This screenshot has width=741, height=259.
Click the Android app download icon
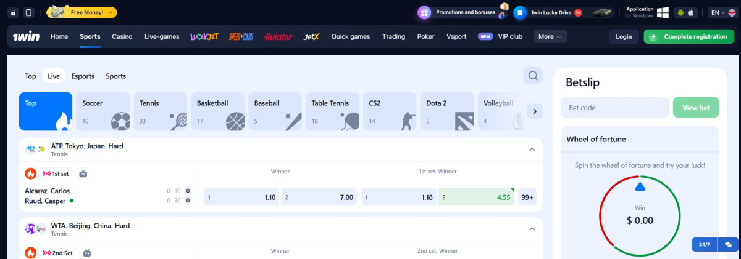pyautogui.click(x=679, y=12)
